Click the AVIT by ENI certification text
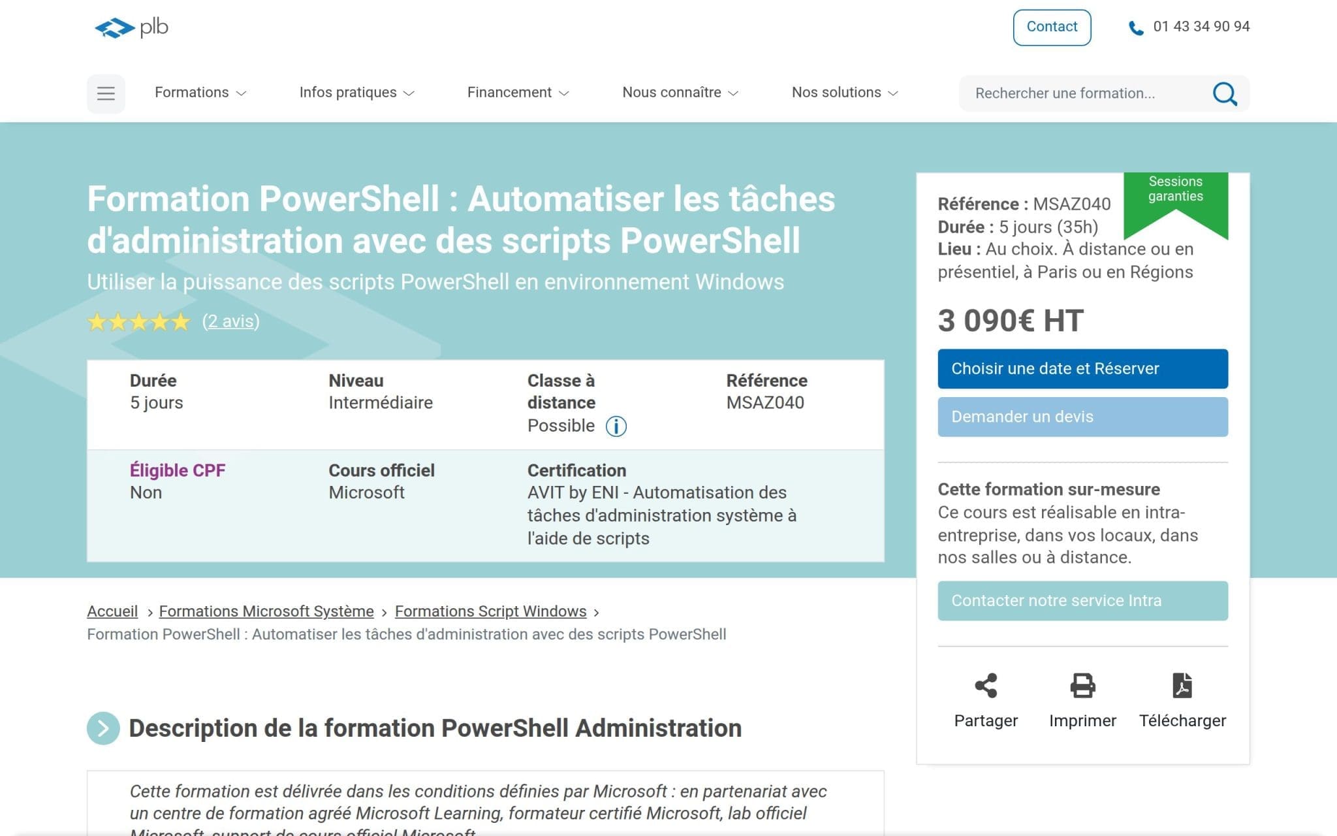This screenshot has height=836, width=1337. [661, 515]
